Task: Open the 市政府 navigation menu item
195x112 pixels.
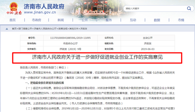Action: pyautogui.click(x=37, y=20)
